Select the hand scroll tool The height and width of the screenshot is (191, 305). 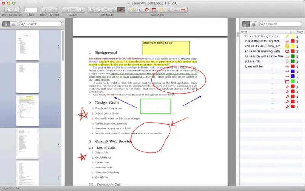click(99, 10)
